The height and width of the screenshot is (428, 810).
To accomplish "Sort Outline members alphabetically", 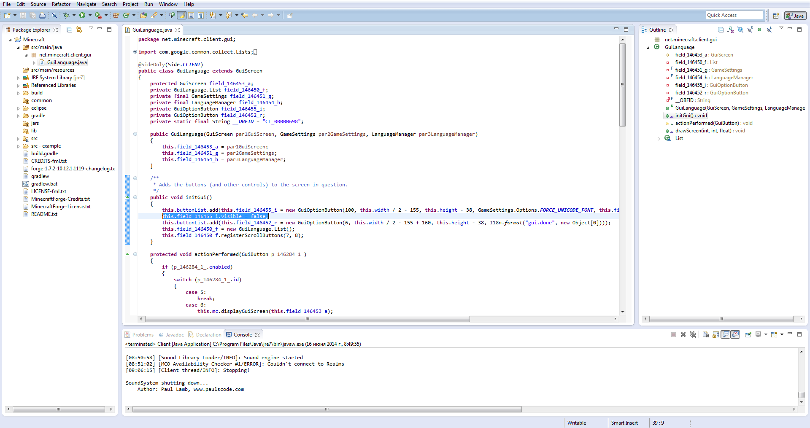I will tap(730, 30).
